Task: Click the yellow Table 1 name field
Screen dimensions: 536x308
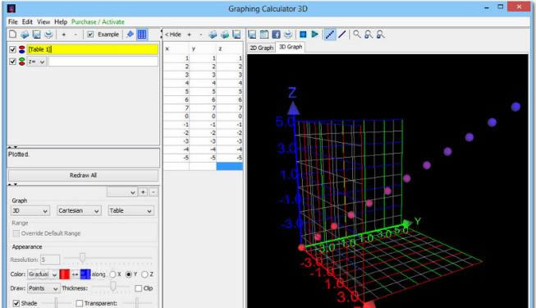Action: (x=93, y=49)
